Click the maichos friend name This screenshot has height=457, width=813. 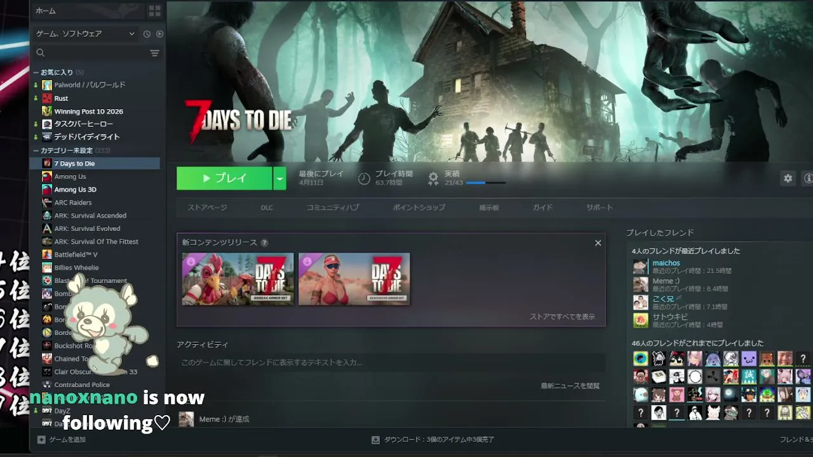(x=666, y=263)
